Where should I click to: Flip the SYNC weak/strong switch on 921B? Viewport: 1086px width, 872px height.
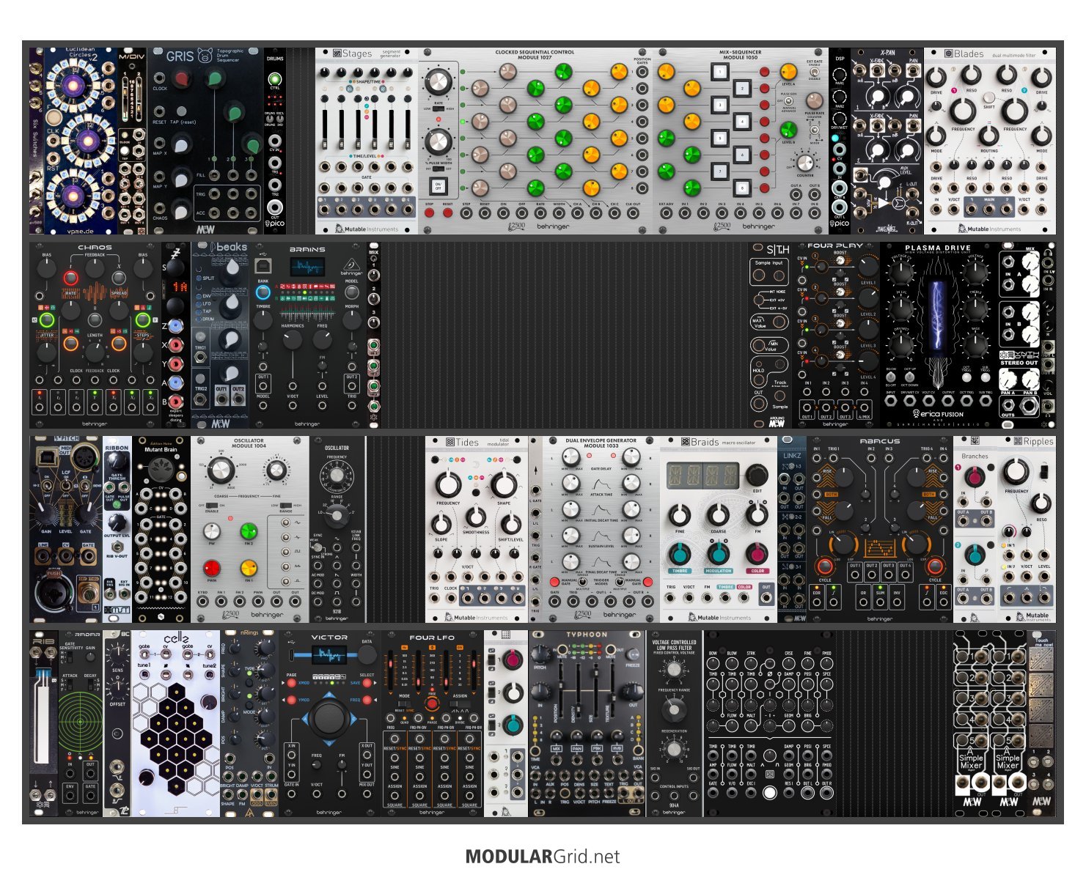click(x=317, y=547)
